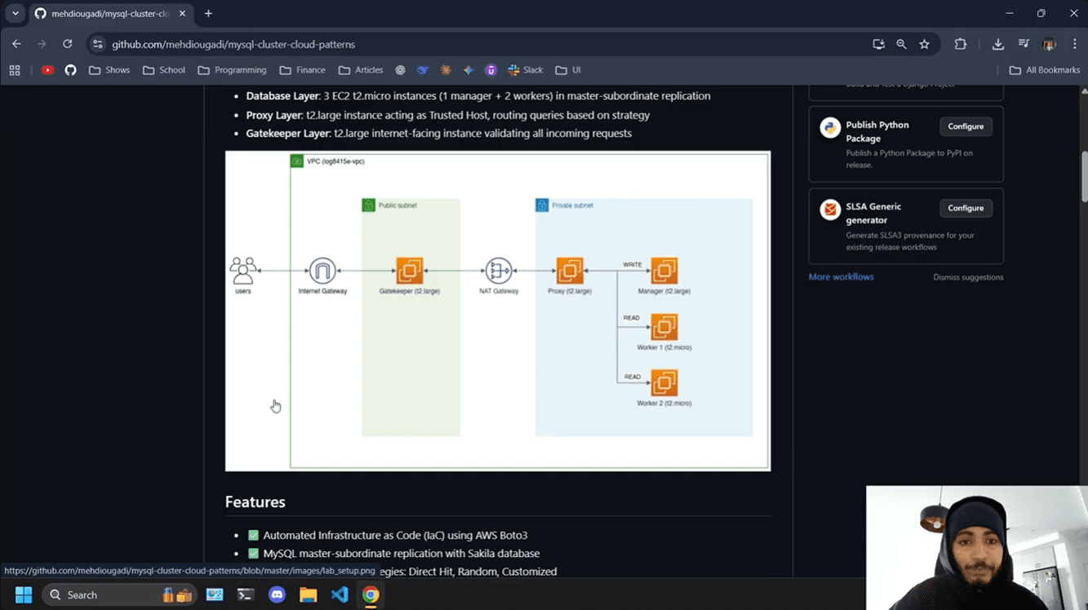
Task: Open the UI bookmark folder
Action: click(568, 70)
